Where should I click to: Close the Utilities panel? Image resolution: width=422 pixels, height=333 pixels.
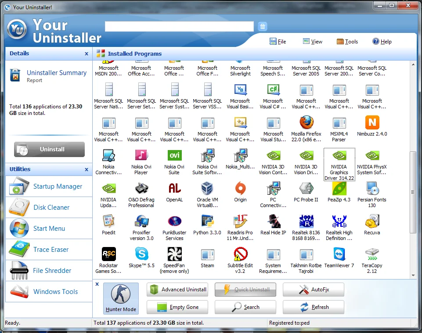pos(87,169)
